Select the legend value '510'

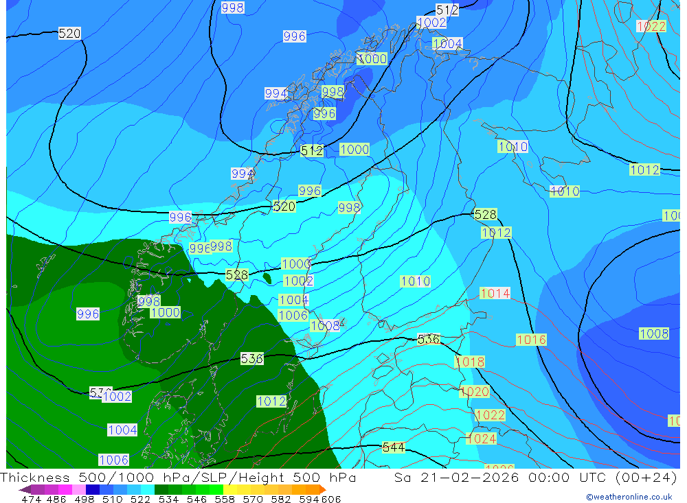point(112,499)
